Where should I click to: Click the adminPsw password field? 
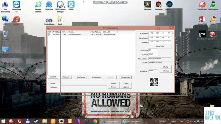pyautogui.click(x=153, y=71)
